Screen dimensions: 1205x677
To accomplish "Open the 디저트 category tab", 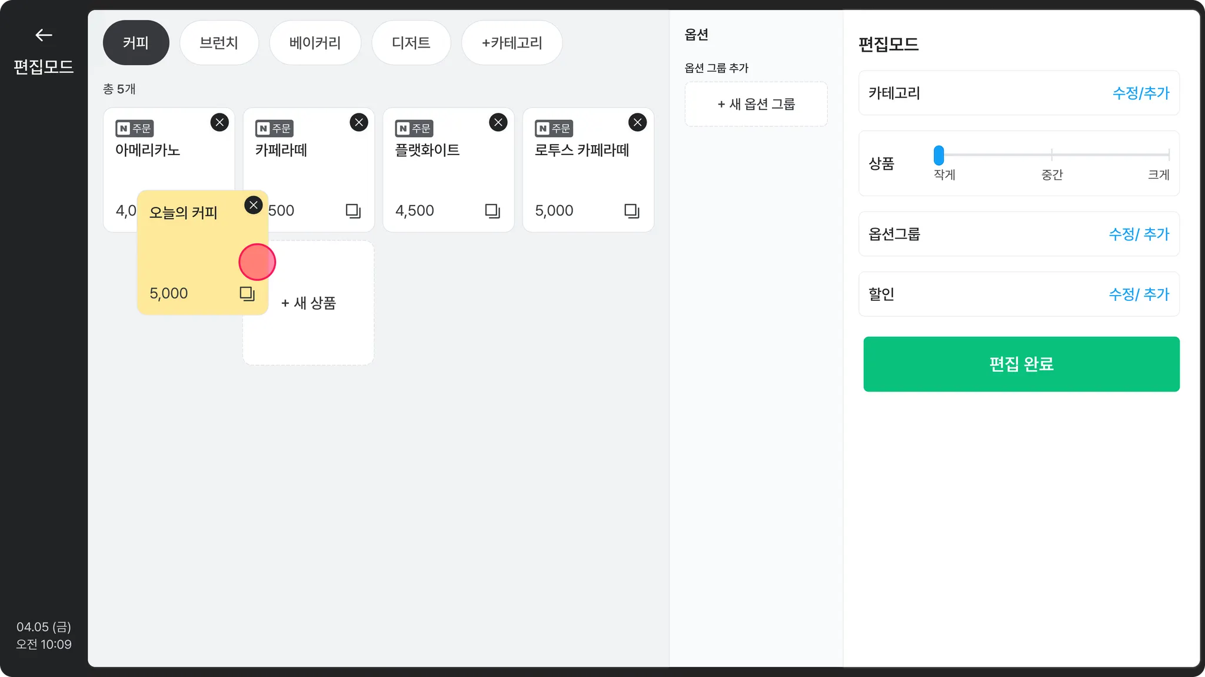I will point(411,43).
